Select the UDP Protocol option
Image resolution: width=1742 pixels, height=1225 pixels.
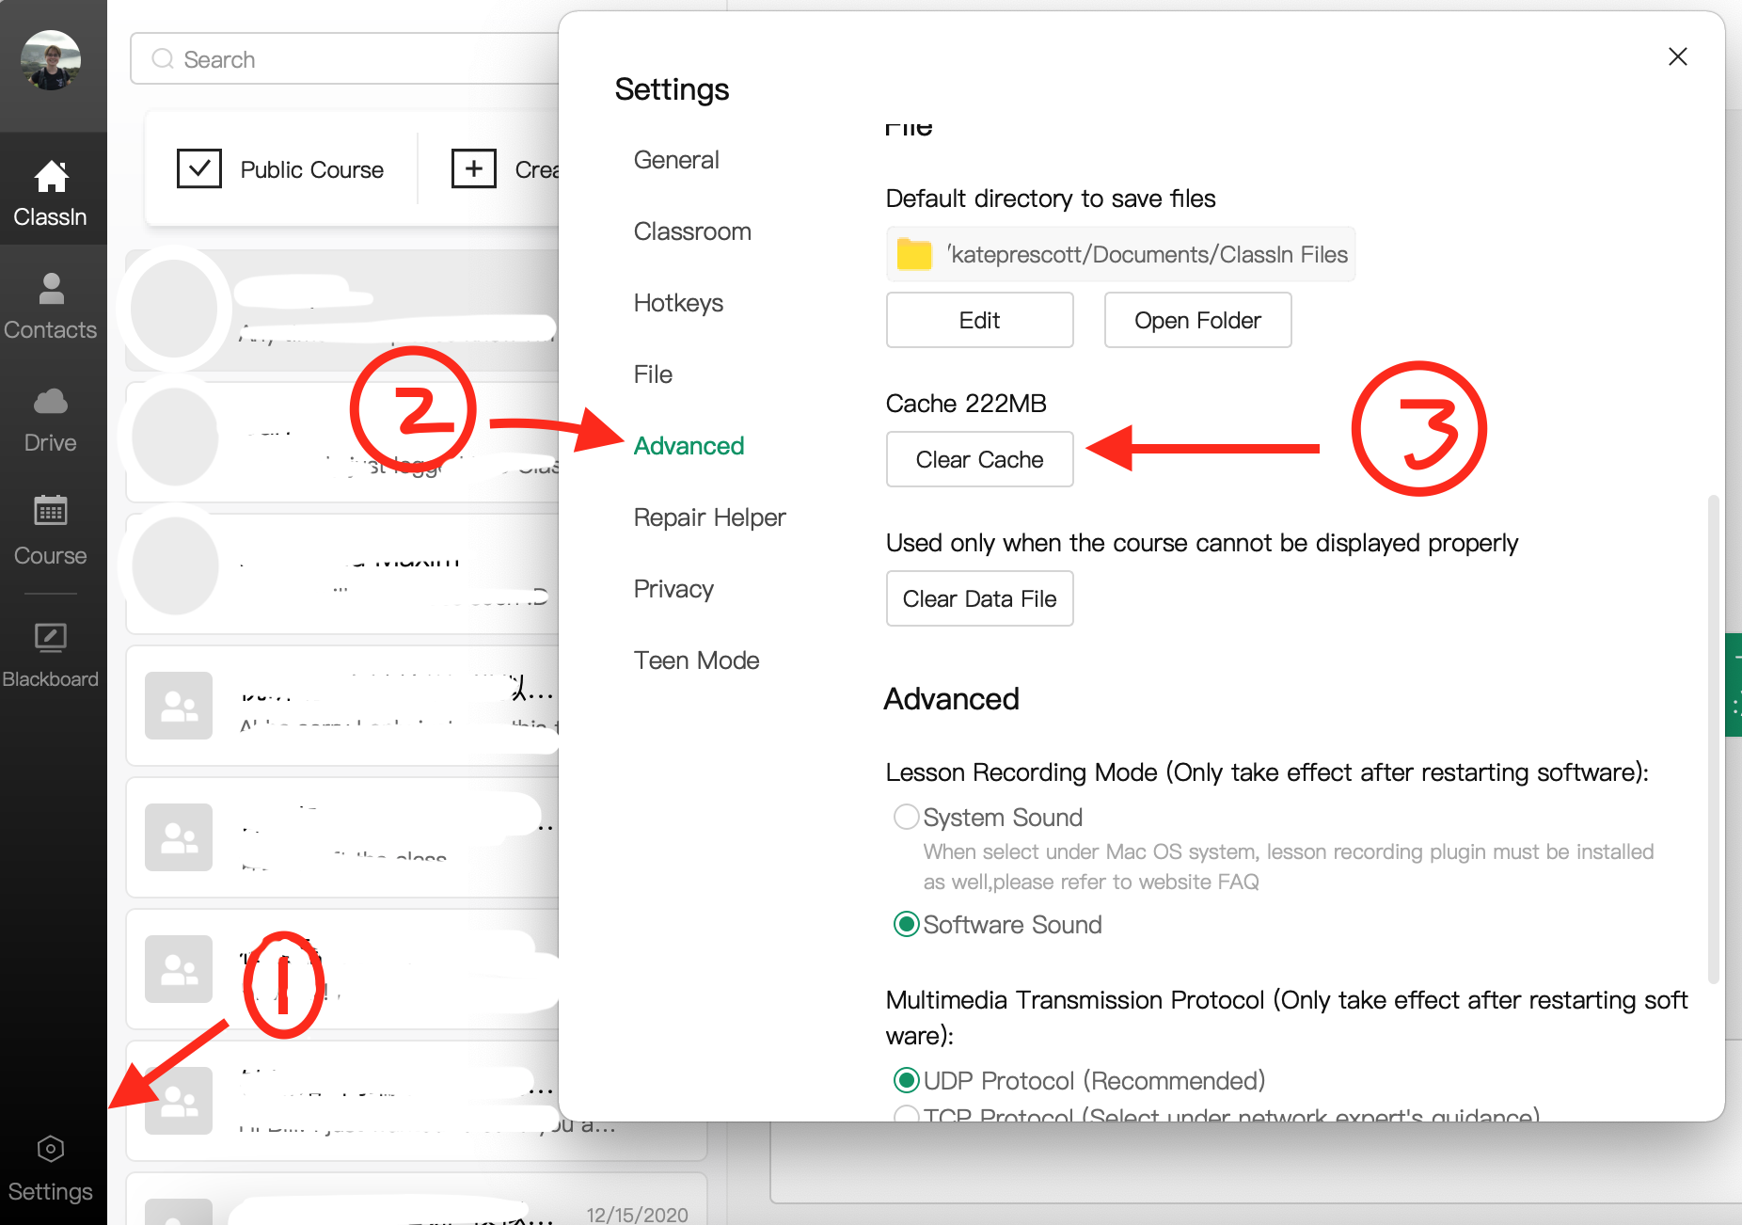pos(906,1080)
